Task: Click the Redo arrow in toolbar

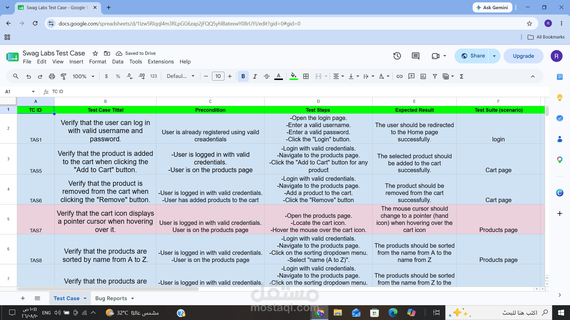Action: (40, 76)
